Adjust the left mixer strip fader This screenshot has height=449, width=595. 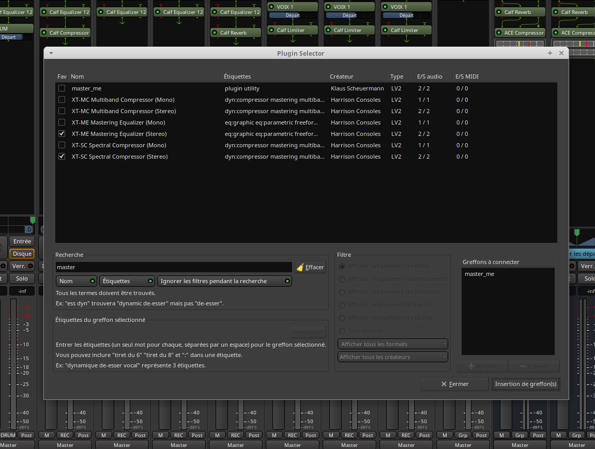pyautogui.click(x=13, y=364)
